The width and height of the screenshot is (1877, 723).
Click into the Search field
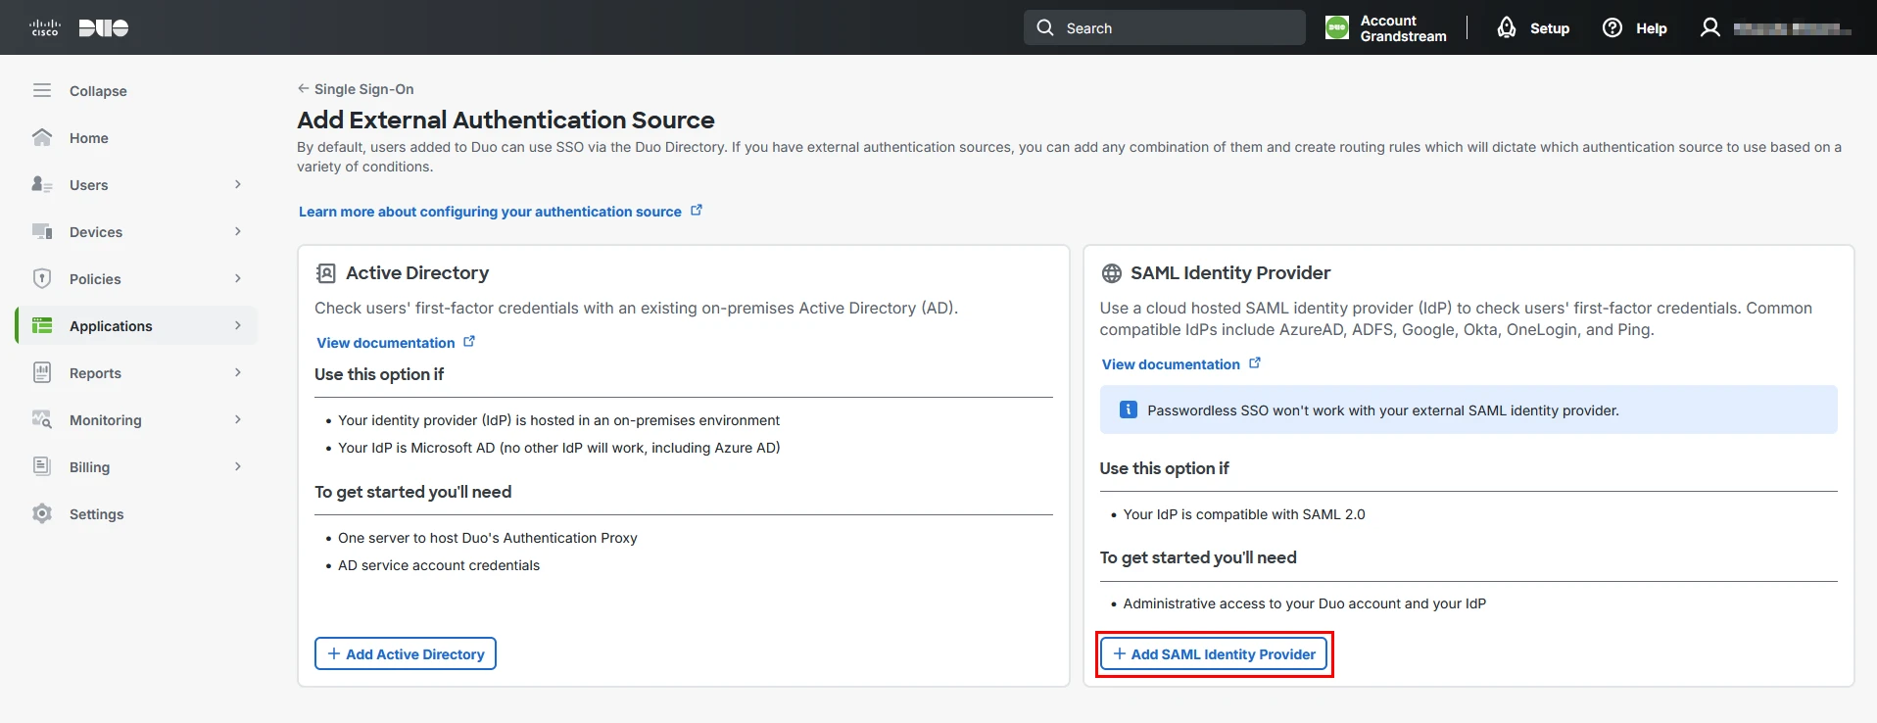tap(1165, 27)
